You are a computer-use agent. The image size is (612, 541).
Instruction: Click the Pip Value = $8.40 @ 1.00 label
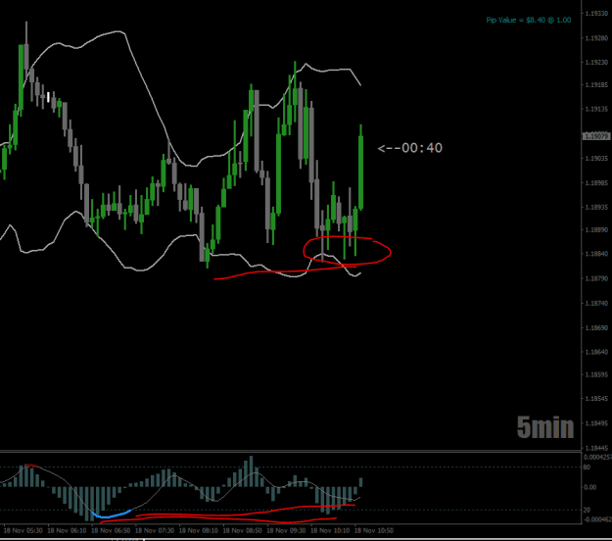coord(529,20)
